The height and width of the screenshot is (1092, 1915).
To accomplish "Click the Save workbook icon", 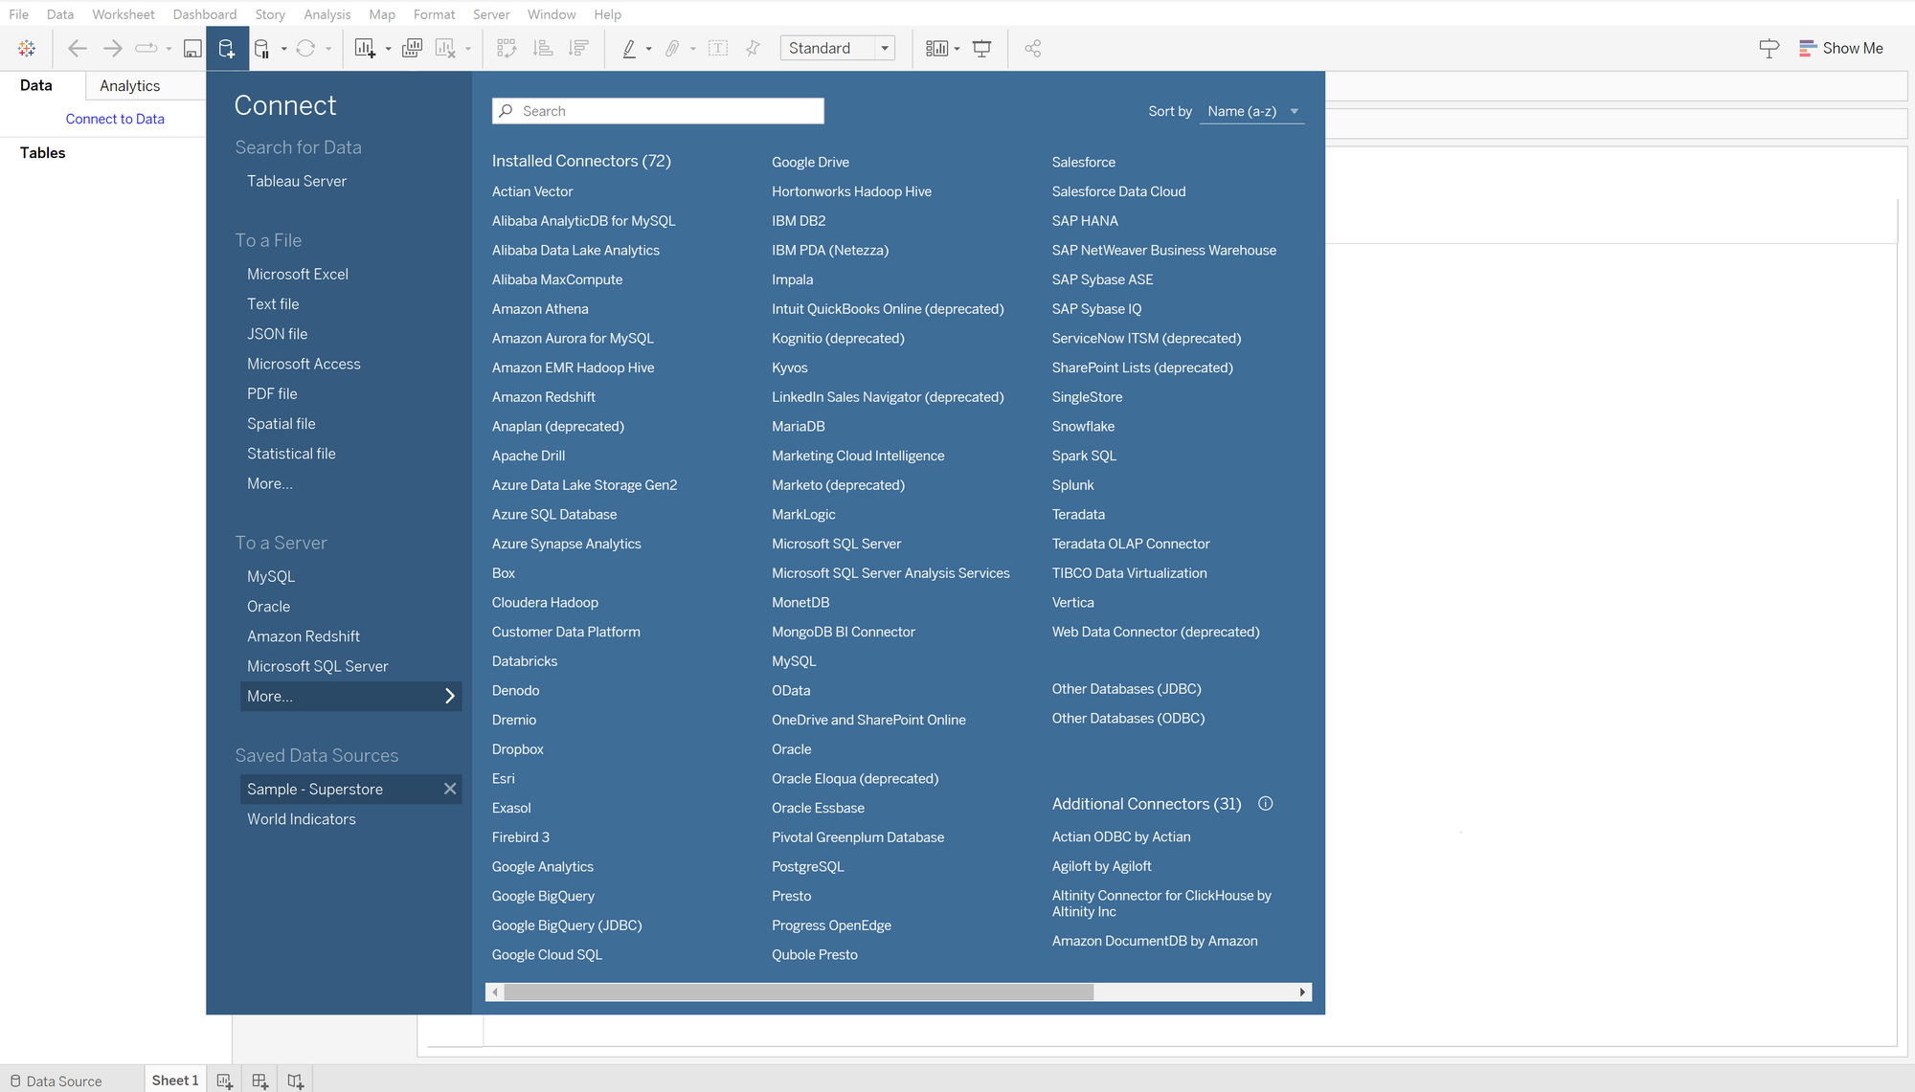I will coord(192,48).
